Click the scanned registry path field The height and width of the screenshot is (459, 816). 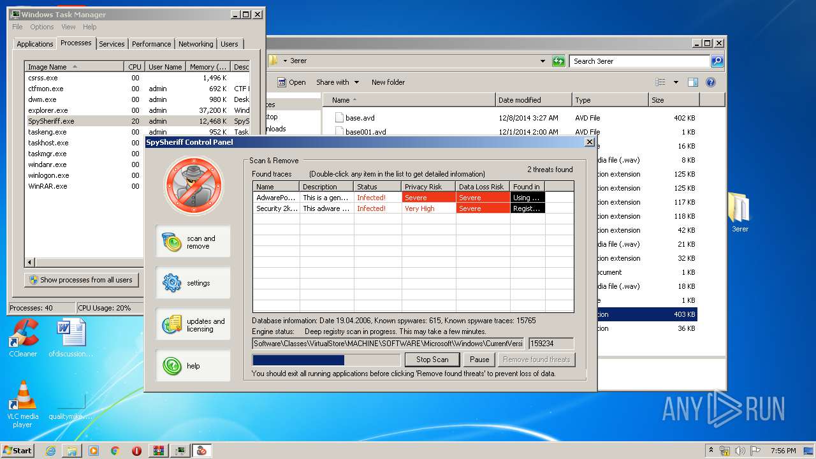(x=388, y=344)
